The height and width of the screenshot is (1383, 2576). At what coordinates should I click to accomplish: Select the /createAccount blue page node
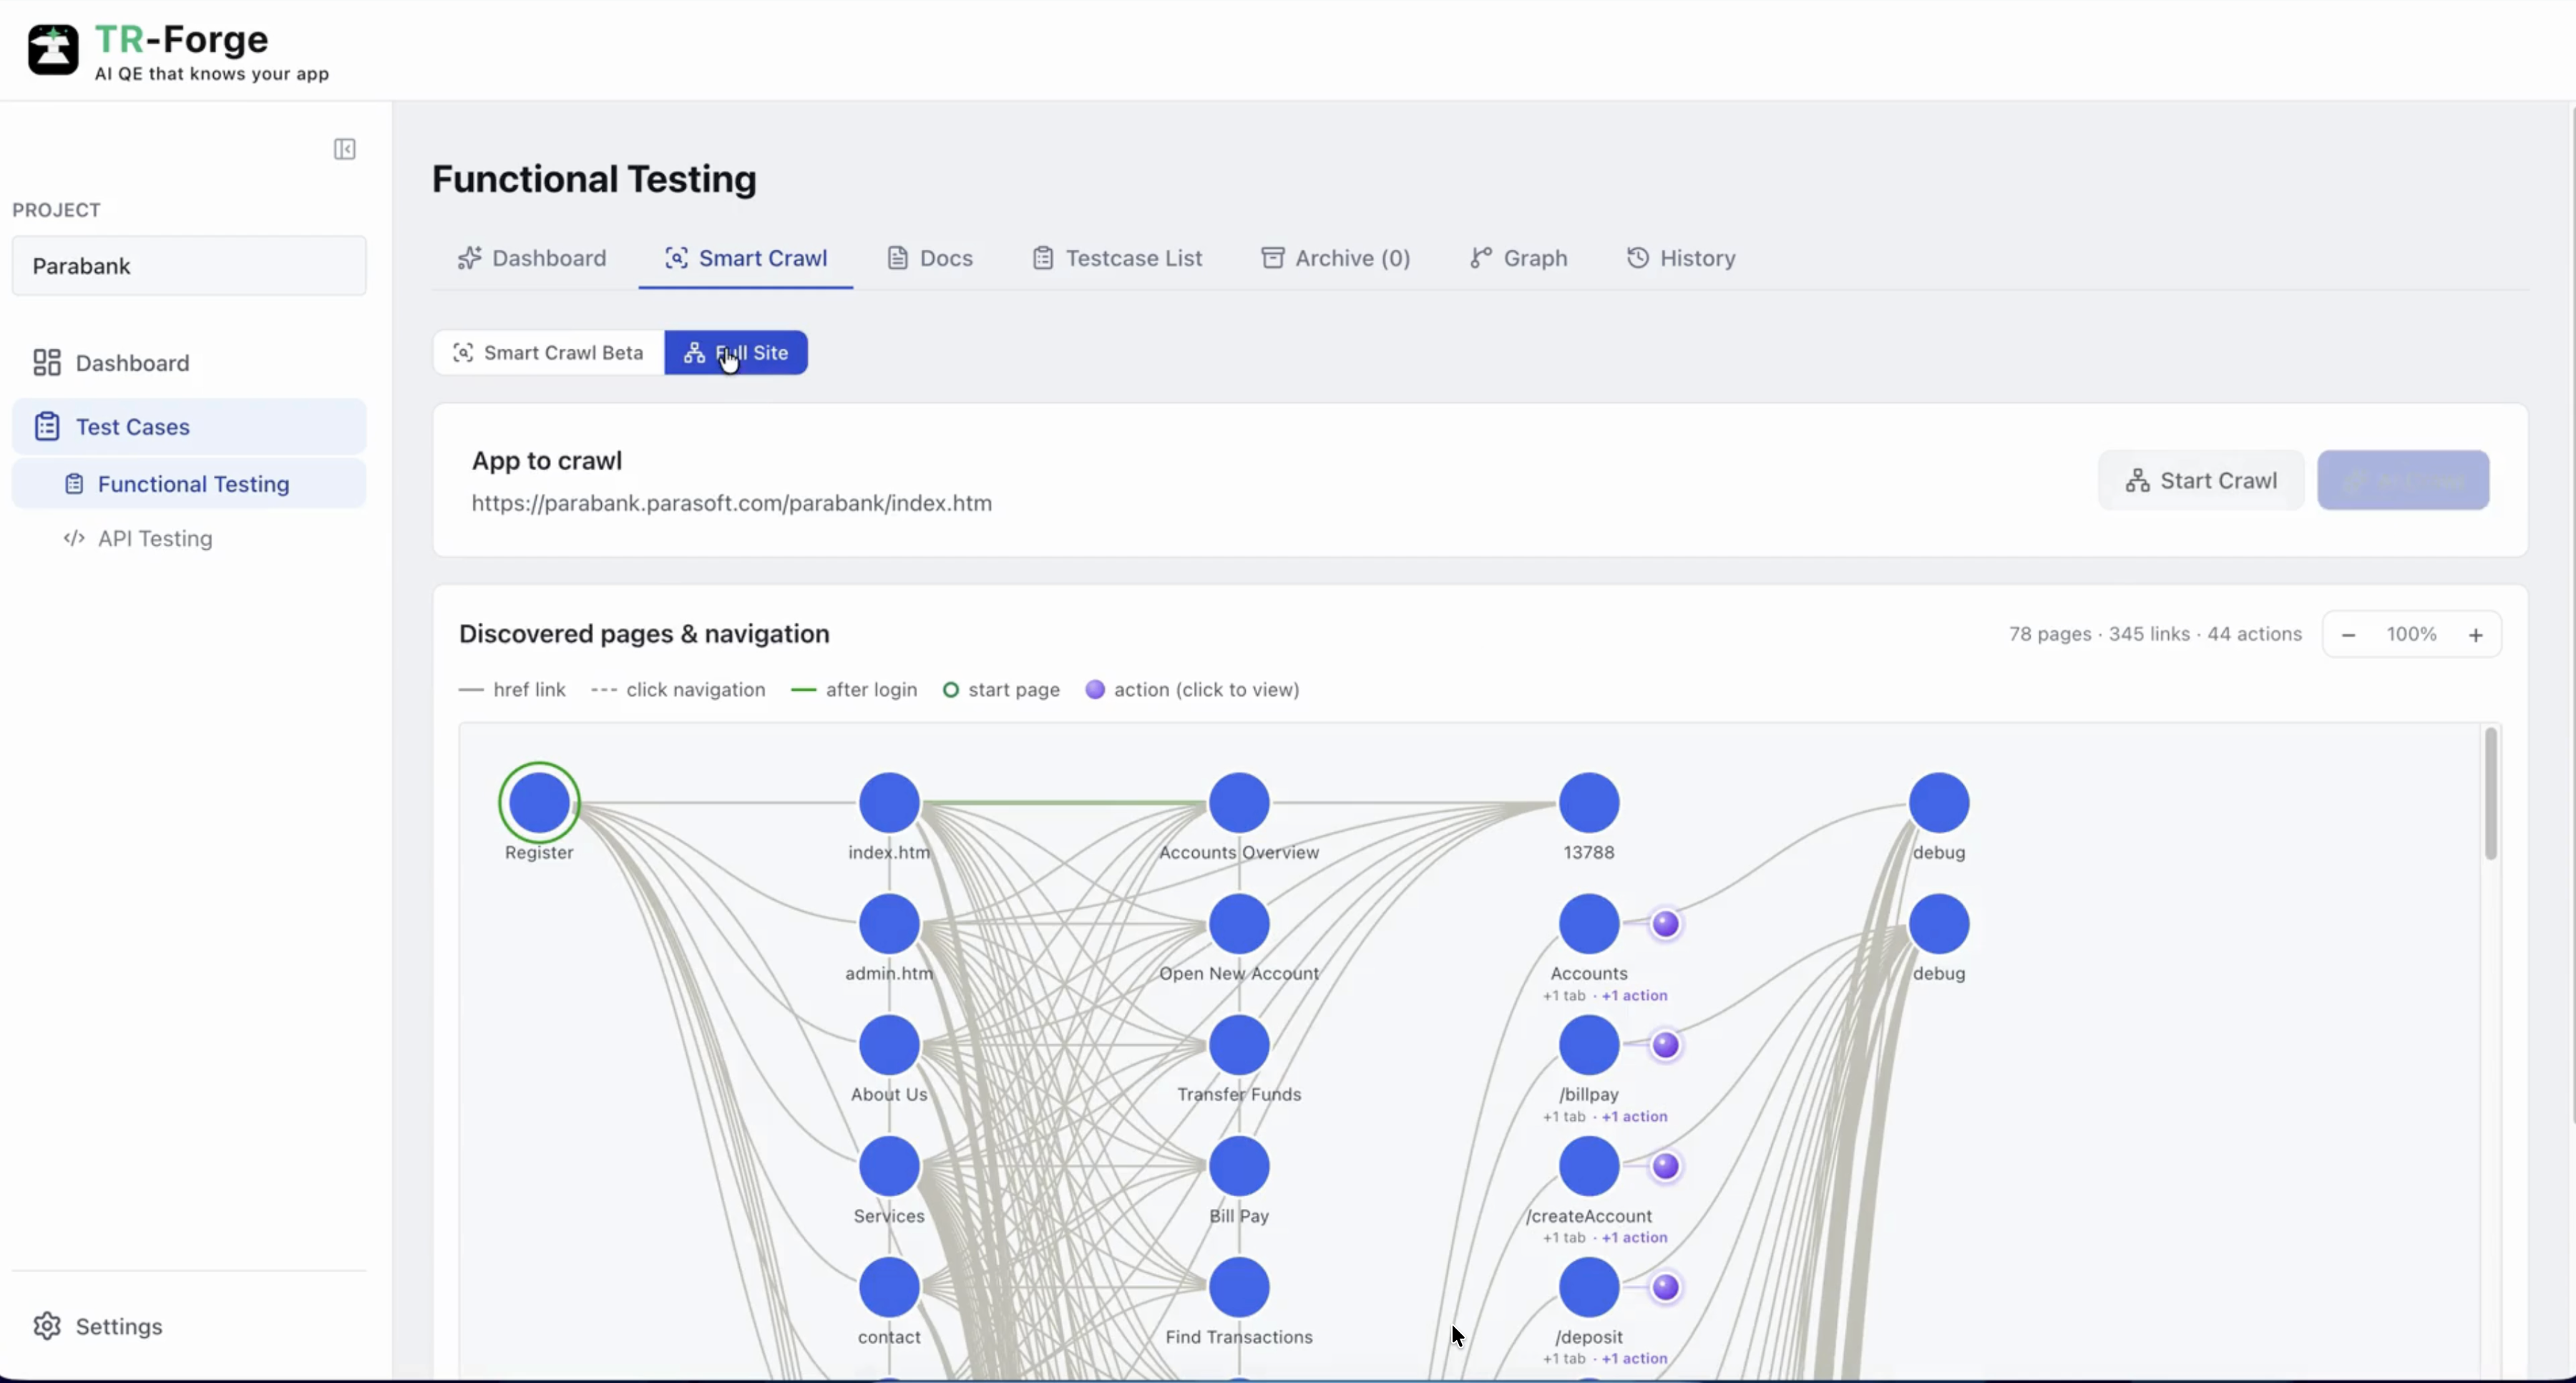1589,1166
